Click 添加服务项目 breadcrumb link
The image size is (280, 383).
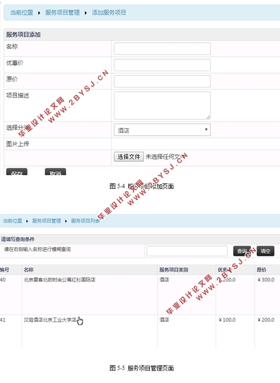[x=109, y=13]
